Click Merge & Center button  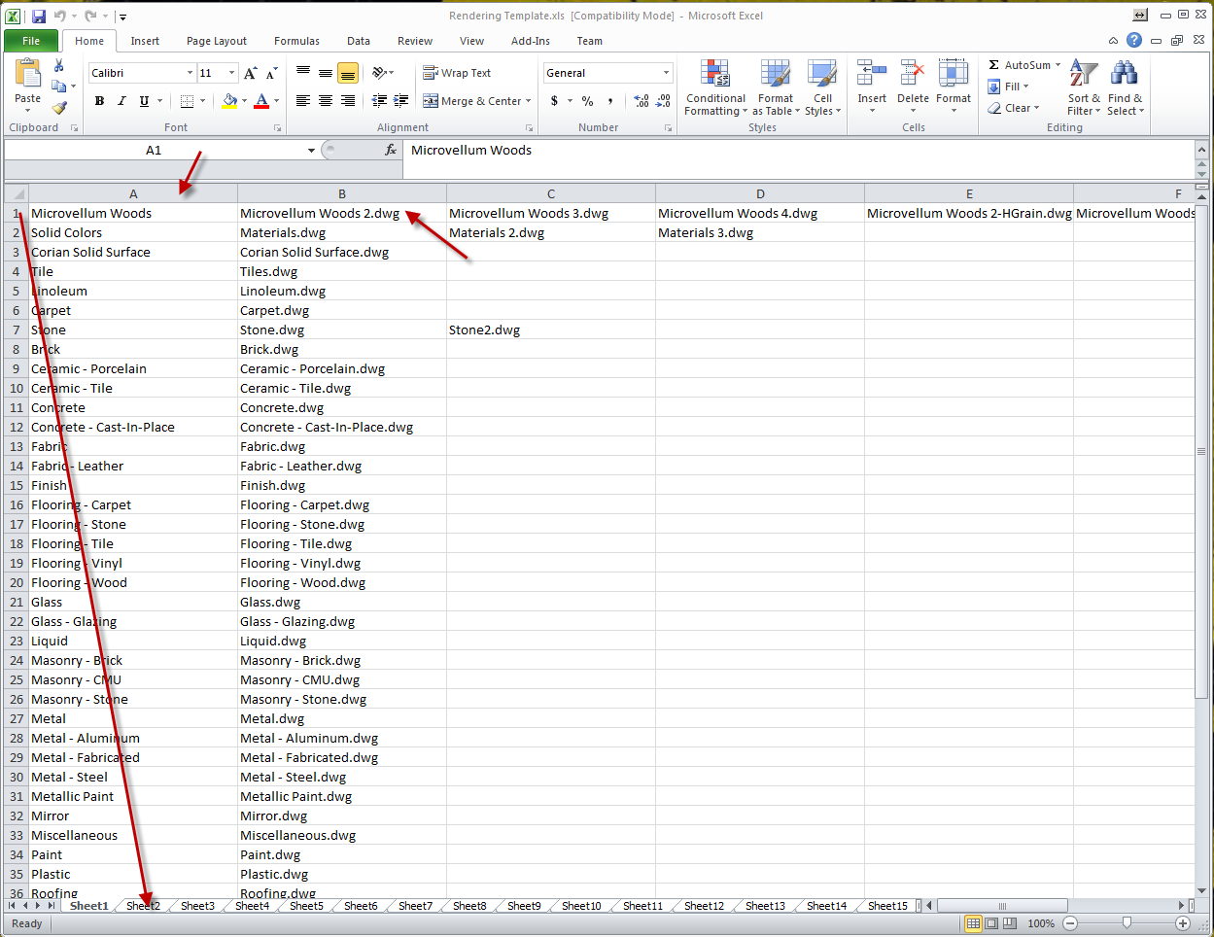click(x=472, y=101)
